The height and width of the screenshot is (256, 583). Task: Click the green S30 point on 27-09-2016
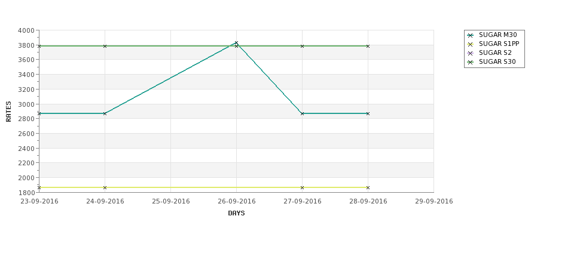pos(303,46)
